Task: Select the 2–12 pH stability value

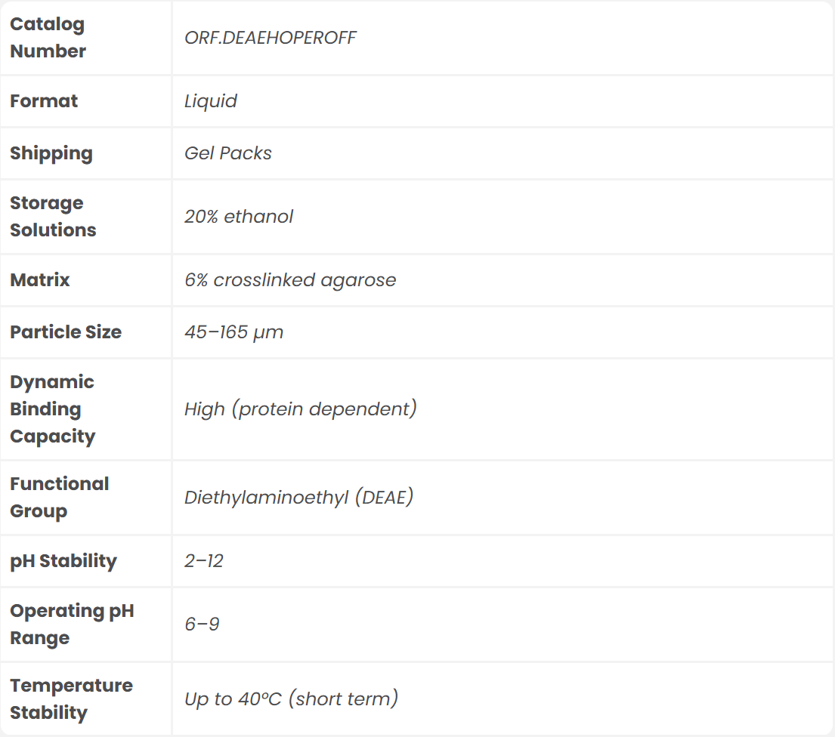Action: tap(204, 561)
